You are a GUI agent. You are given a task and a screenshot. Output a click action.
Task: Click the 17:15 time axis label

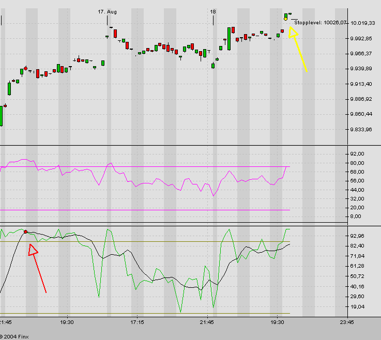[137, 321]
